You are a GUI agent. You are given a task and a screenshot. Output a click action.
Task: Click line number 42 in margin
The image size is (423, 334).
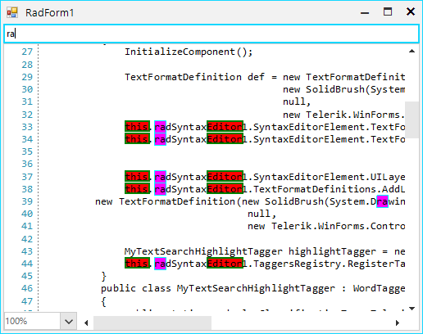tap(27, 239)
